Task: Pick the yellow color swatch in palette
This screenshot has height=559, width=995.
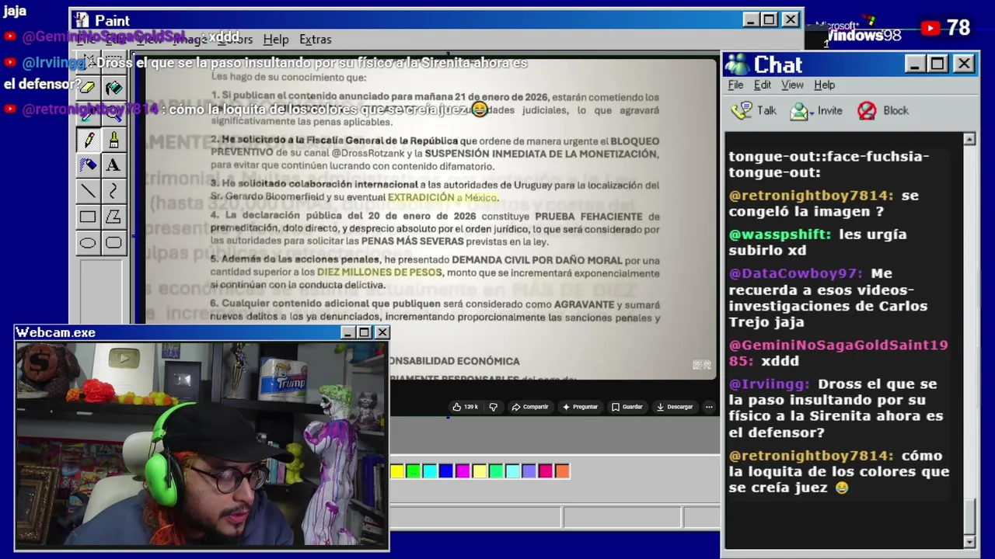Action: (397, 471)
